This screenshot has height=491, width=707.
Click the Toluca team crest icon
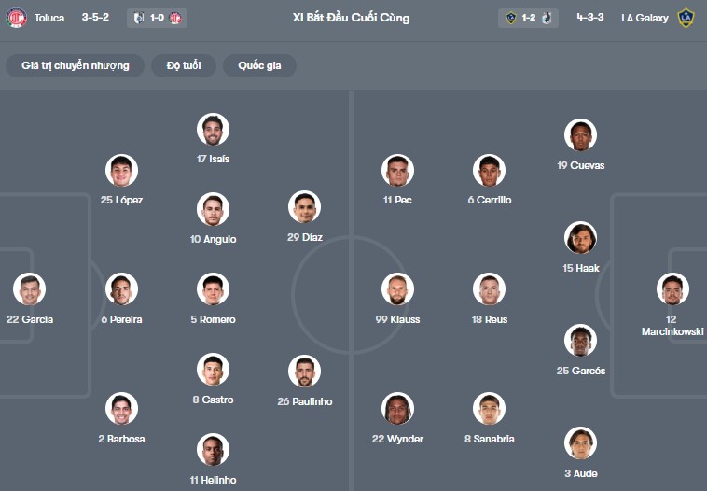17,18
